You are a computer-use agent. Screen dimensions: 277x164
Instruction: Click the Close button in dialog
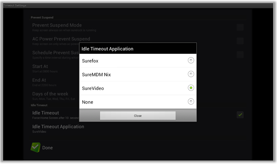tap(138, 116)
